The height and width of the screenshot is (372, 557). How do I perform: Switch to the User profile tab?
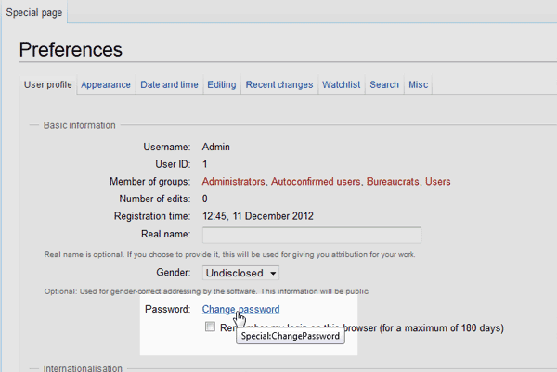click(x=47, y=85)
